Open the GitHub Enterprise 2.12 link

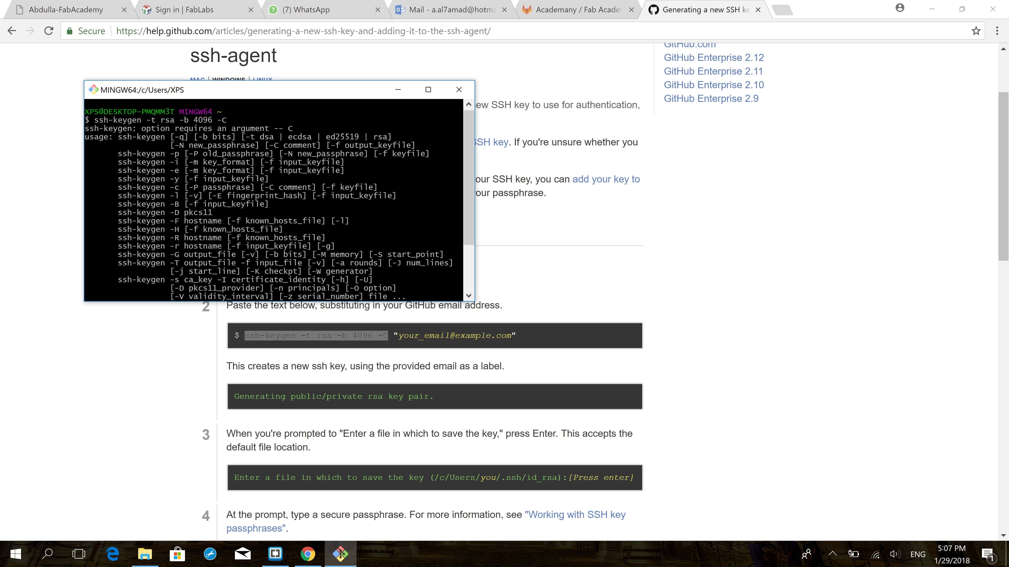[714, 57]
